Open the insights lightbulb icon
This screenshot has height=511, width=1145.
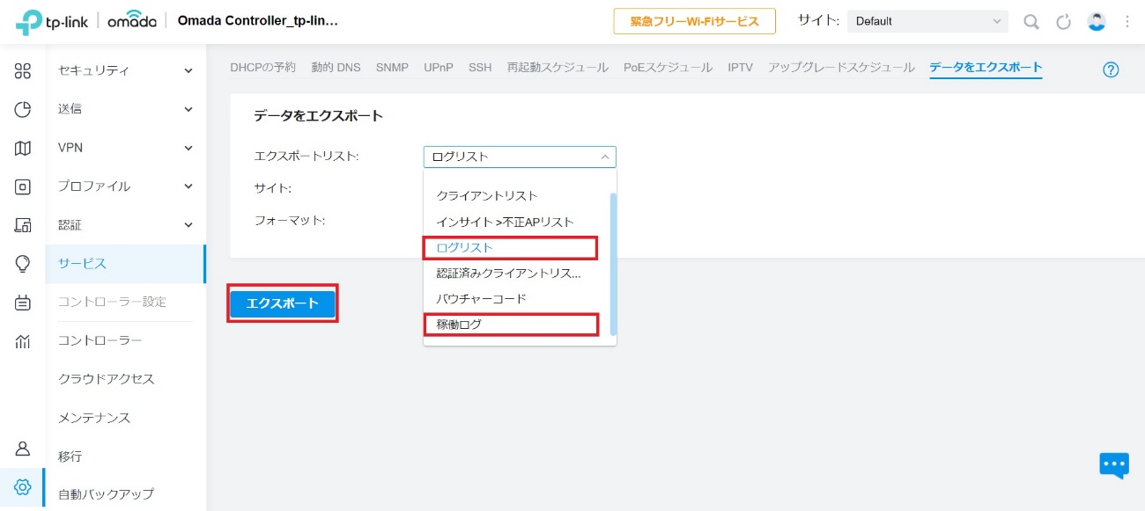click(23, 263)
